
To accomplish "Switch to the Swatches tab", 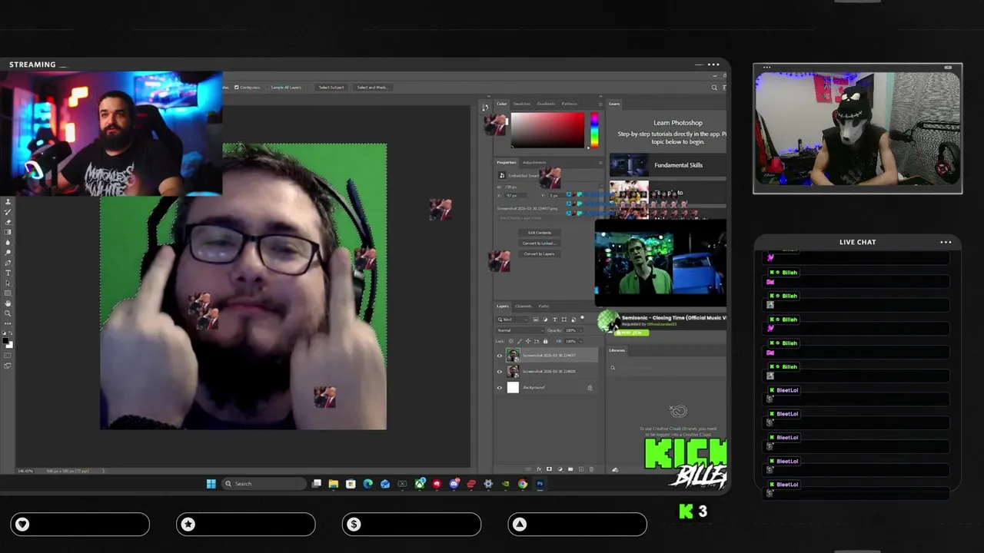I will click(522, 104).
